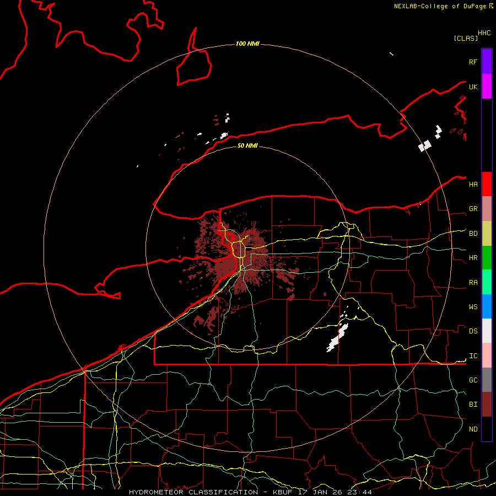Click the red HA legend swatch
Viewport: 496px width, 496px height.
(x=487, y=184)
